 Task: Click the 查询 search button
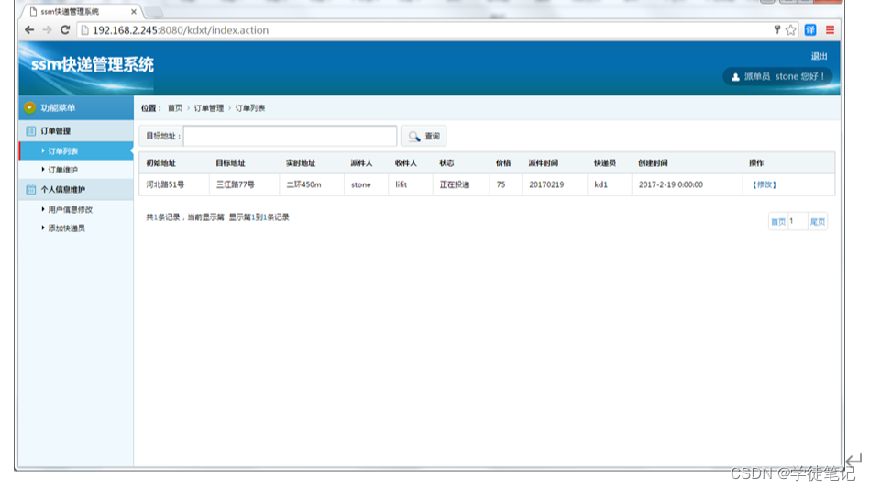424,136
